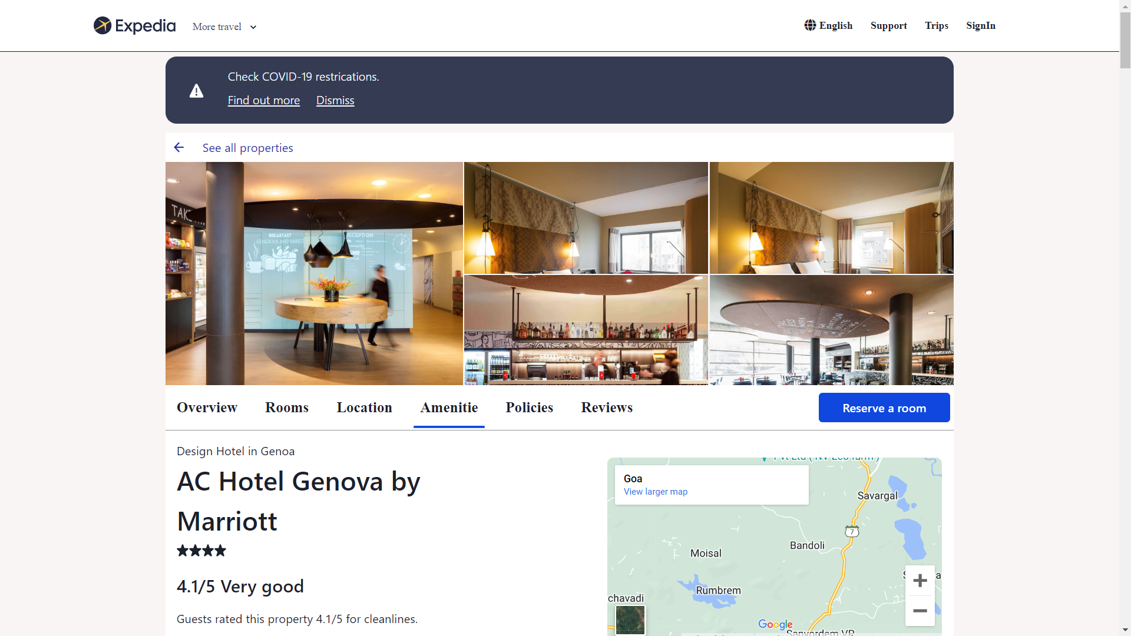Select the Policies tab
Image resolution: width=1131 pixels, height=636 pixels.
coord(529,408)
